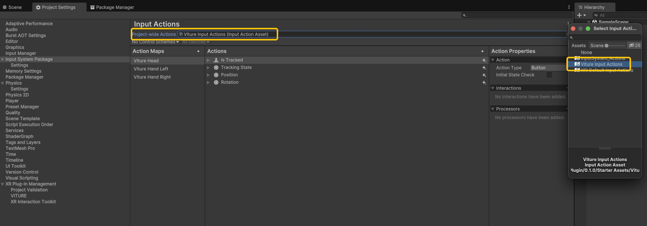Collapse the Interactions section
This screenshot has width=647, height=226.
pos(493,88)
